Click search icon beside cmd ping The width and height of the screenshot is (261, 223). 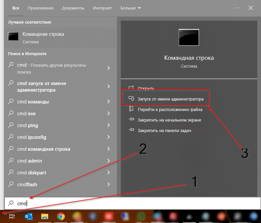click(11, 125)
